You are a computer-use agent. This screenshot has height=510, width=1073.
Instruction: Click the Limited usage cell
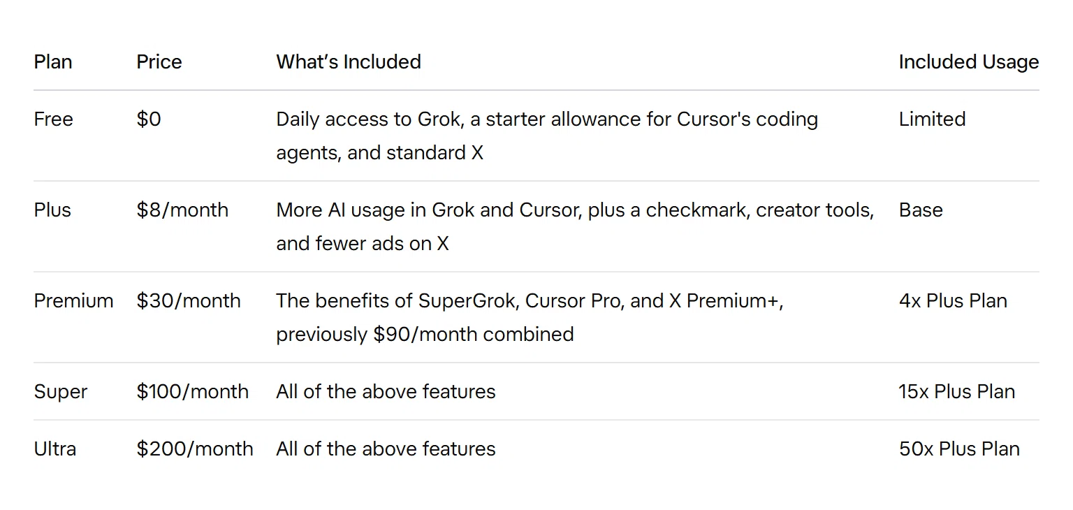932,119
